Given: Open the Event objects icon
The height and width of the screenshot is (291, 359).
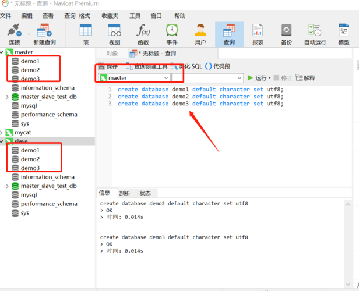Looking at the screenshot, I should (x=172, y=34).
